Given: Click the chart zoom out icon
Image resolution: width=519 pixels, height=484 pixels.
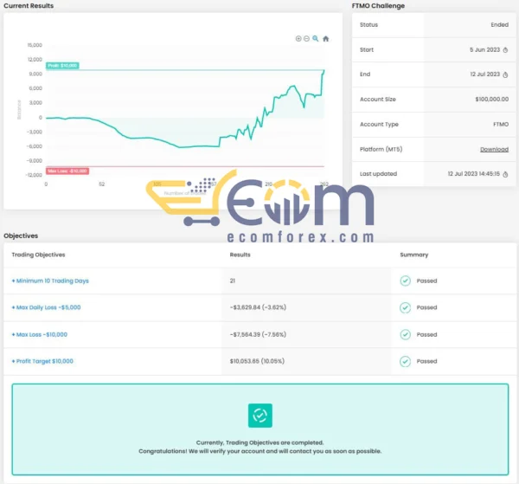Looking at the screenshot, I should 306,39.
